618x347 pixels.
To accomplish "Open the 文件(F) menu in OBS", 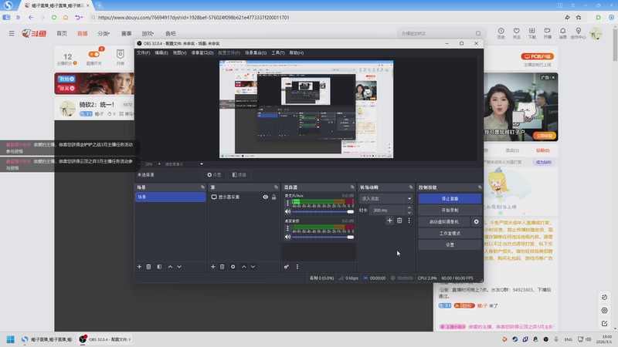I will coord(144,53).
